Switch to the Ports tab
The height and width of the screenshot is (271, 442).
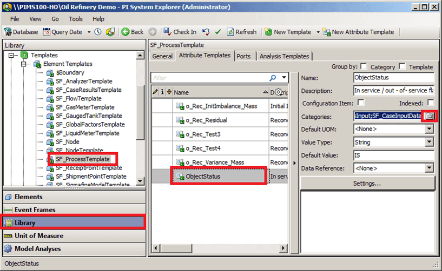tap(243, 56)
